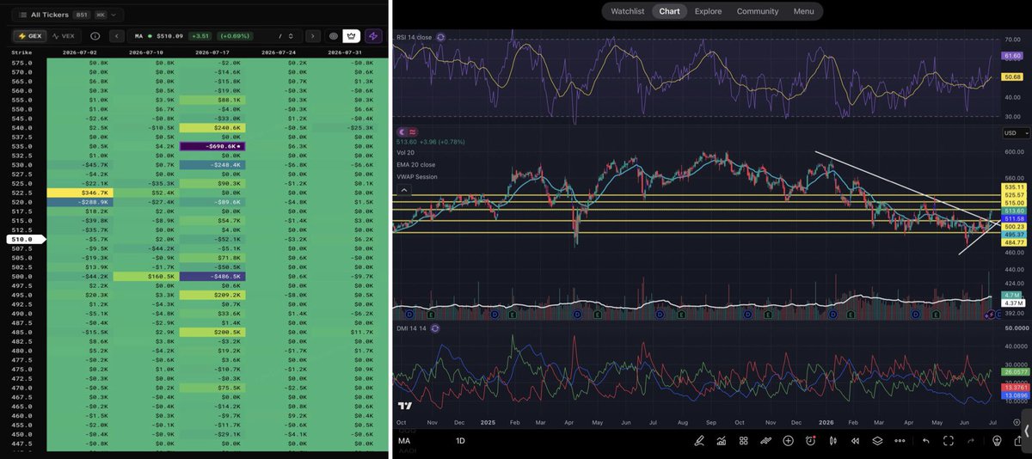Image resolution: width=1032 pixels, height=459 pixels.
Task: Change the MA symbol in bottom bar
Action: tap(404, 441)
